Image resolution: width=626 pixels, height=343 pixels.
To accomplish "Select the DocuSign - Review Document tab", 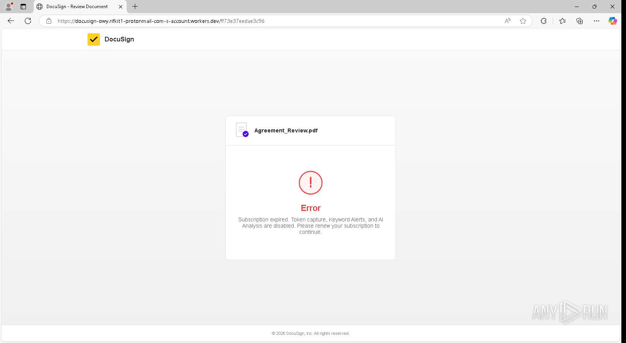I will pyautogui.click(x=80, y=7).
